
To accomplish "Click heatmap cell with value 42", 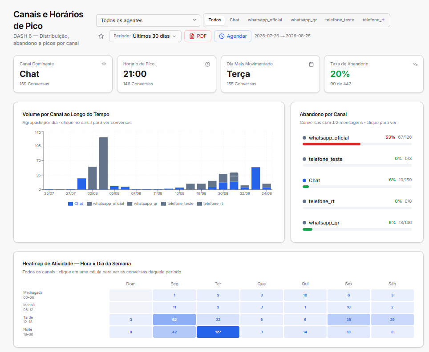I will [174, 332].
